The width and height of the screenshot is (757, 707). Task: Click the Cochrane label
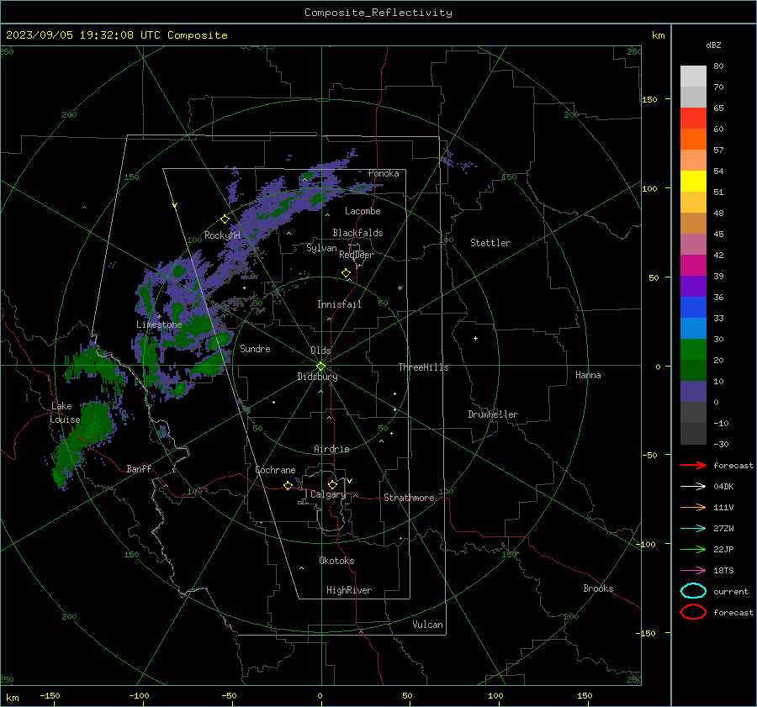pyautogui.click(x=275, y=470)
